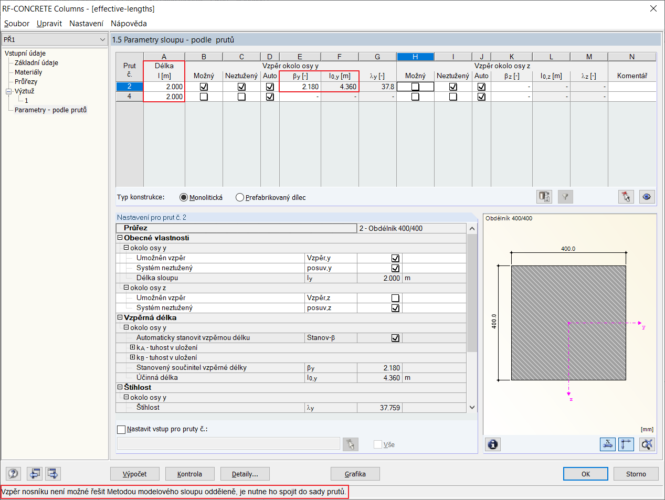Select Průřezy in navigator tree
The width and height of the screenshot is (665, 500).
pyautogui.click(x=26, y=82)
